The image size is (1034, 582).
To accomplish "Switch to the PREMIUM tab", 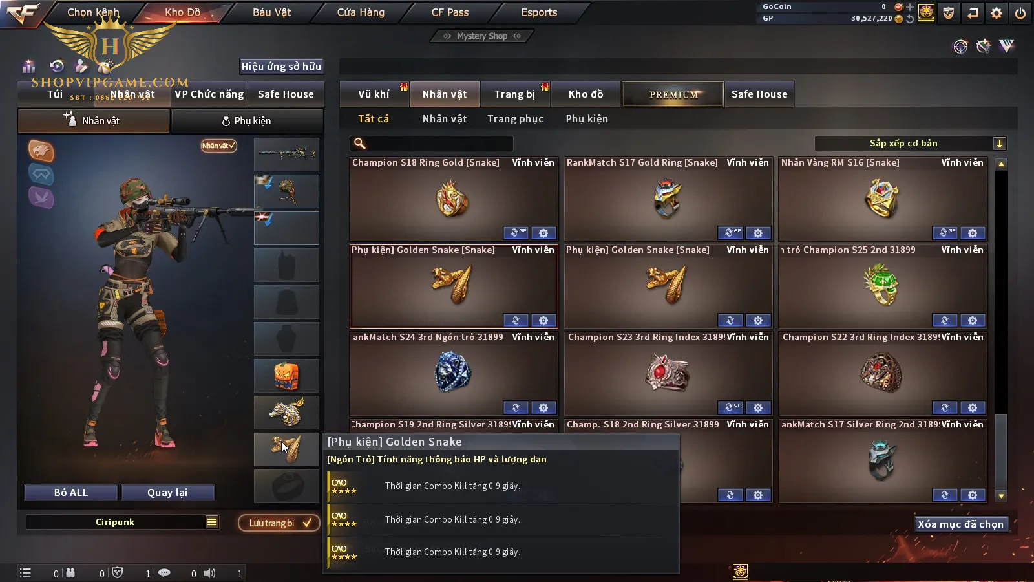I will 673,94.
